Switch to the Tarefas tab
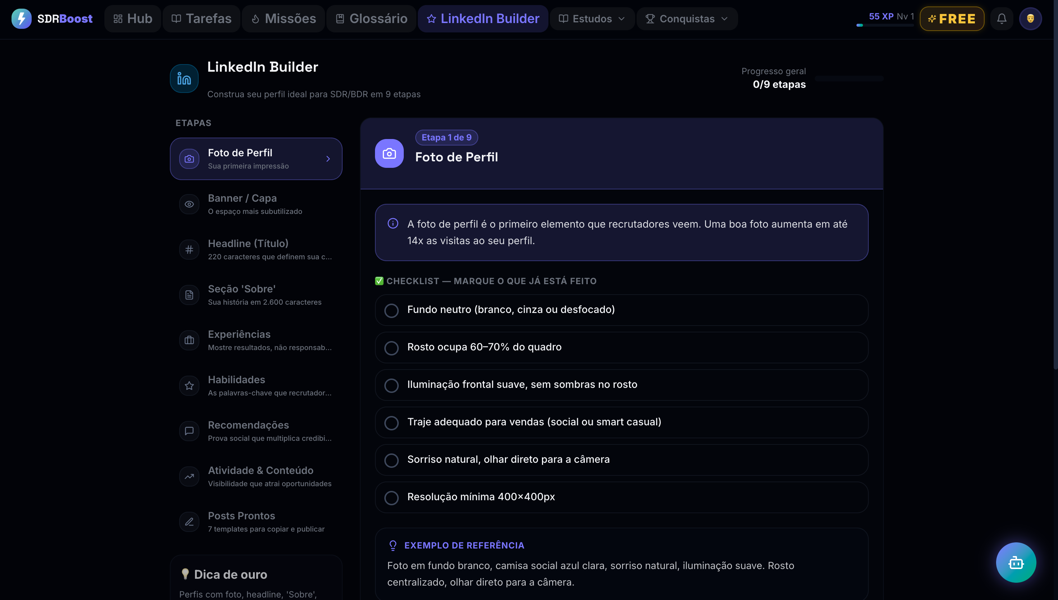Image resolution: width=1058 pixels, height=600 pixels. (x=201, y=18)
